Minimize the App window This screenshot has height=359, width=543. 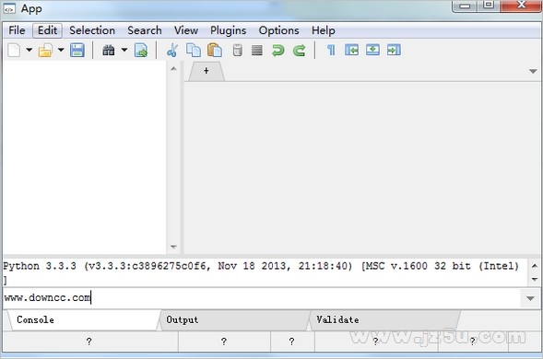(465, 6)
